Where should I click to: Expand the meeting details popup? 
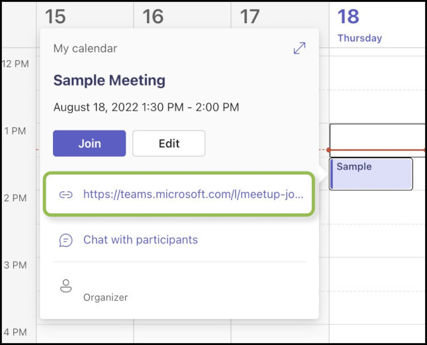[300, 48]
